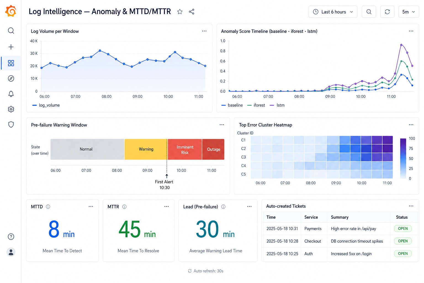Click the 8 min MTTD value

click(62, 229)
